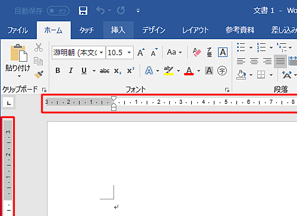
Task: Toggle character shading (gray A)
Action: (x=209, y=71)
